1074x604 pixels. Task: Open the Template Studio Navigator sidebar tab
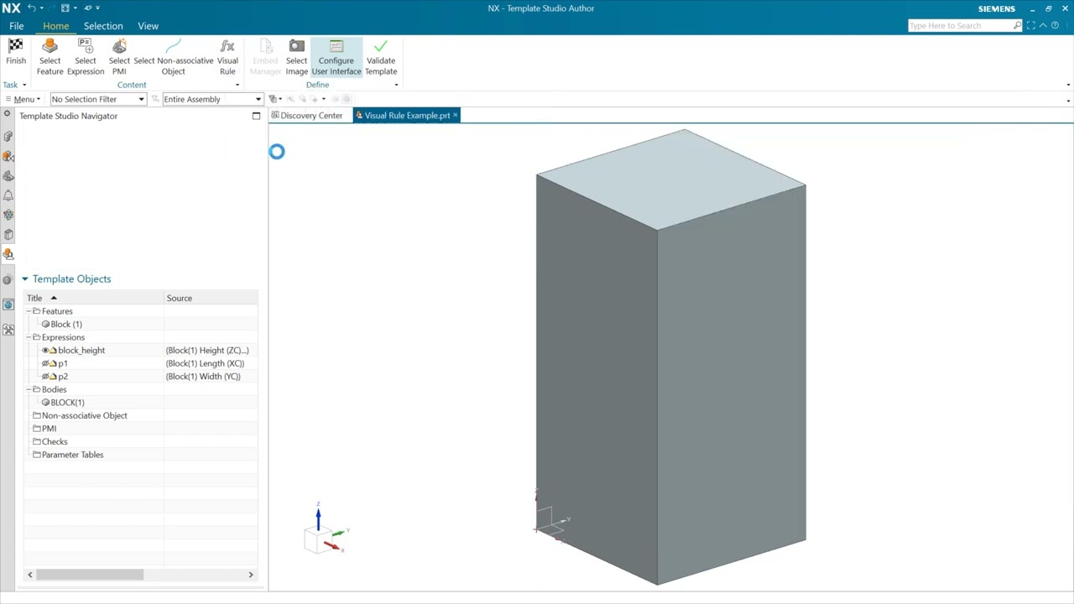(x=8, y=254)
